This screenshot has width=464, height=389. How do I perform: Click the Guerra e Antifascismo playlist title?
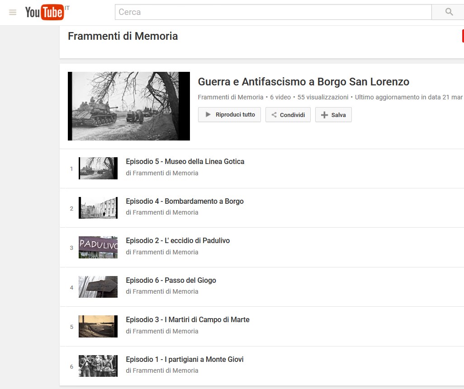303,82
